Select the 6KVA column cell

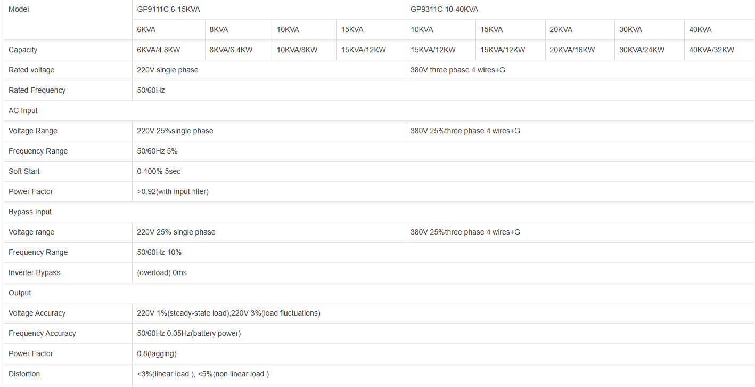pyautogui.click(x=146, y=30)
